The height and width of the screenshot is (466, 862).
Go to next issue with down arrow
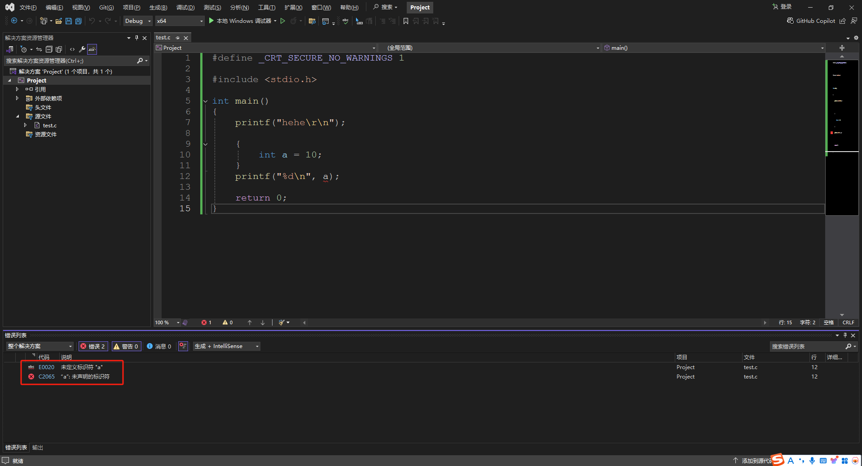[x=263, y=322]
